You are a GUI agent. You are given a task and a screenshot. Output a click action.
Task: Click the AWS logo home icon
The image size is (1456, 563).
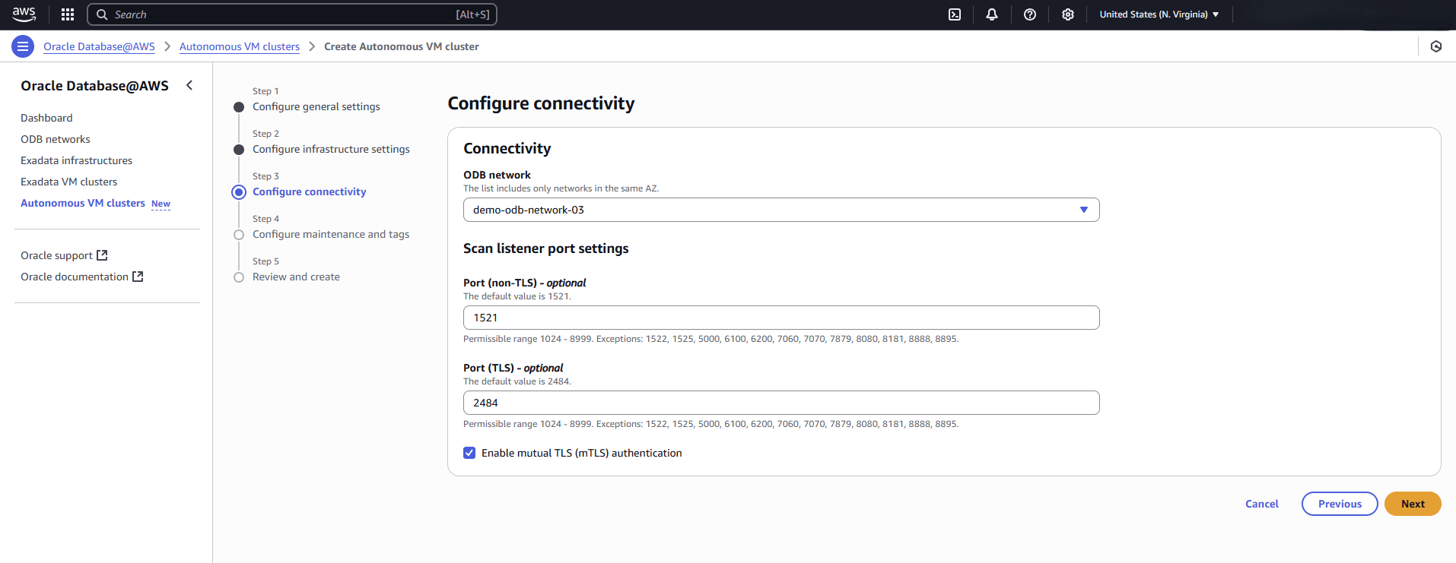point(24,14)
